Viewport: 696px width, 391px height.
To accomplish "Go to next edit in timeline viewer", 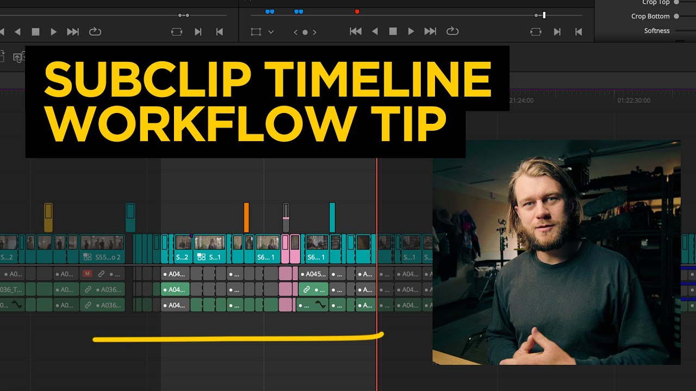I will click(557, 32).
